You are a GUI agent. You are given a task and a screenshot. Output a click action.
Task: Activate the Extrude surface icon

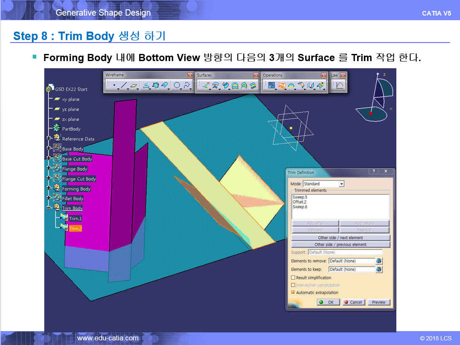206,86
